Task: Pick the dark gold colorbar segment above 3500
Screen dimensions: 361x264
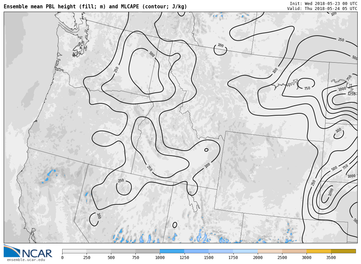Action: (343, 251)
